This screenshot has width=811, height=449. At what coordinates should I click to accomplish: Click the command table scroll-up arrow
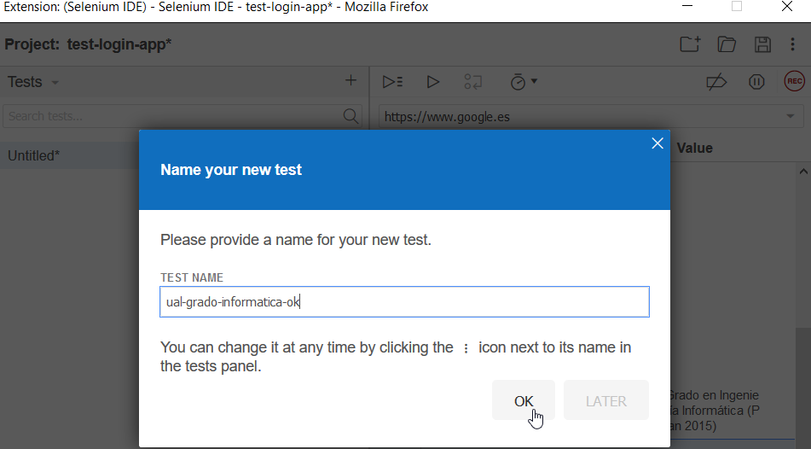point(803,172)
